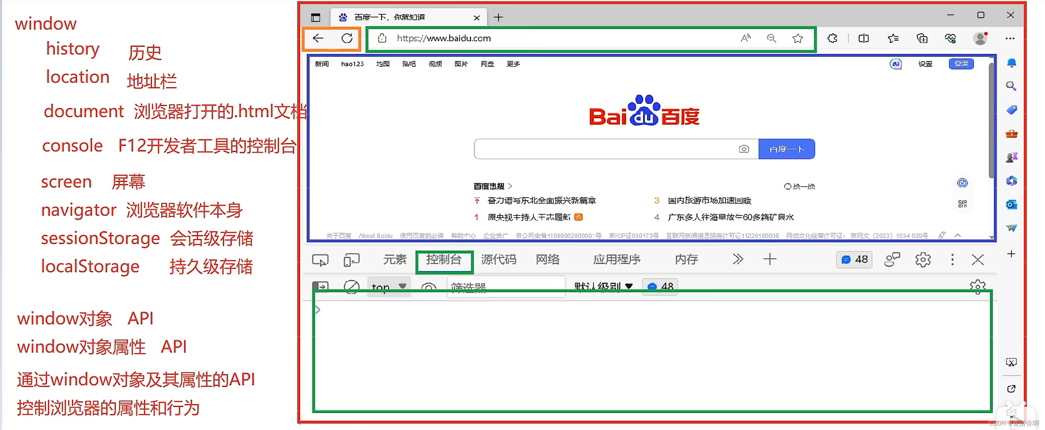Image resolution: width=1045 pixels, height=430 pixels.
Task: Open the top context dropdown
Action: pos(389,287)
